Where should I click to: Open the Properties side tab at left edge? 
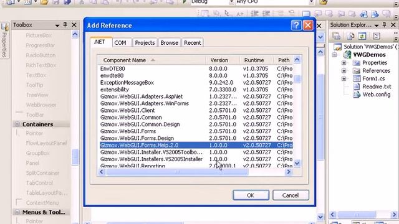4,40
